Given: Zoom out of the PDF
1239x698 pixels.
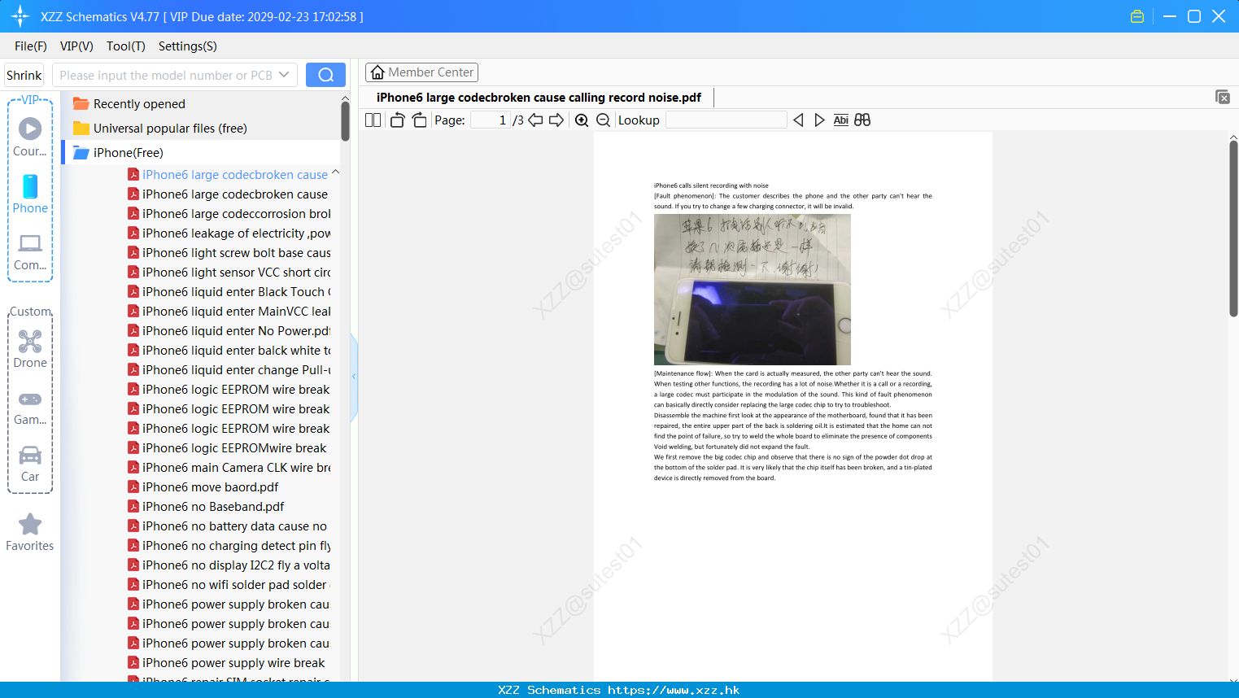Looking at the screenshot, I should coord(604,120).
